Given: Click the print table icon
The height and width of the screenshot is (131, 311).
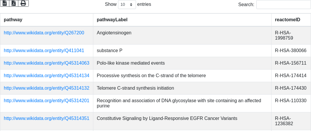Looking at the screenshot, I should click(24, 3).
